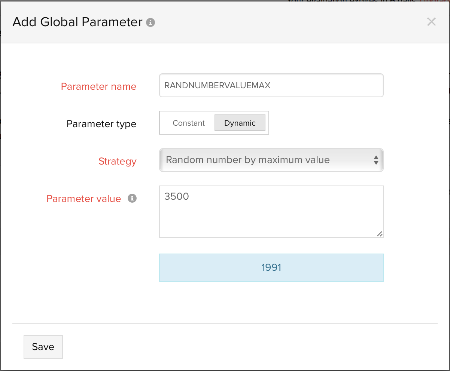Place cursor after 3500 in value box
The height and width of the screenshot is (371, 450).
pyautogui.click(x=190, y=196)
